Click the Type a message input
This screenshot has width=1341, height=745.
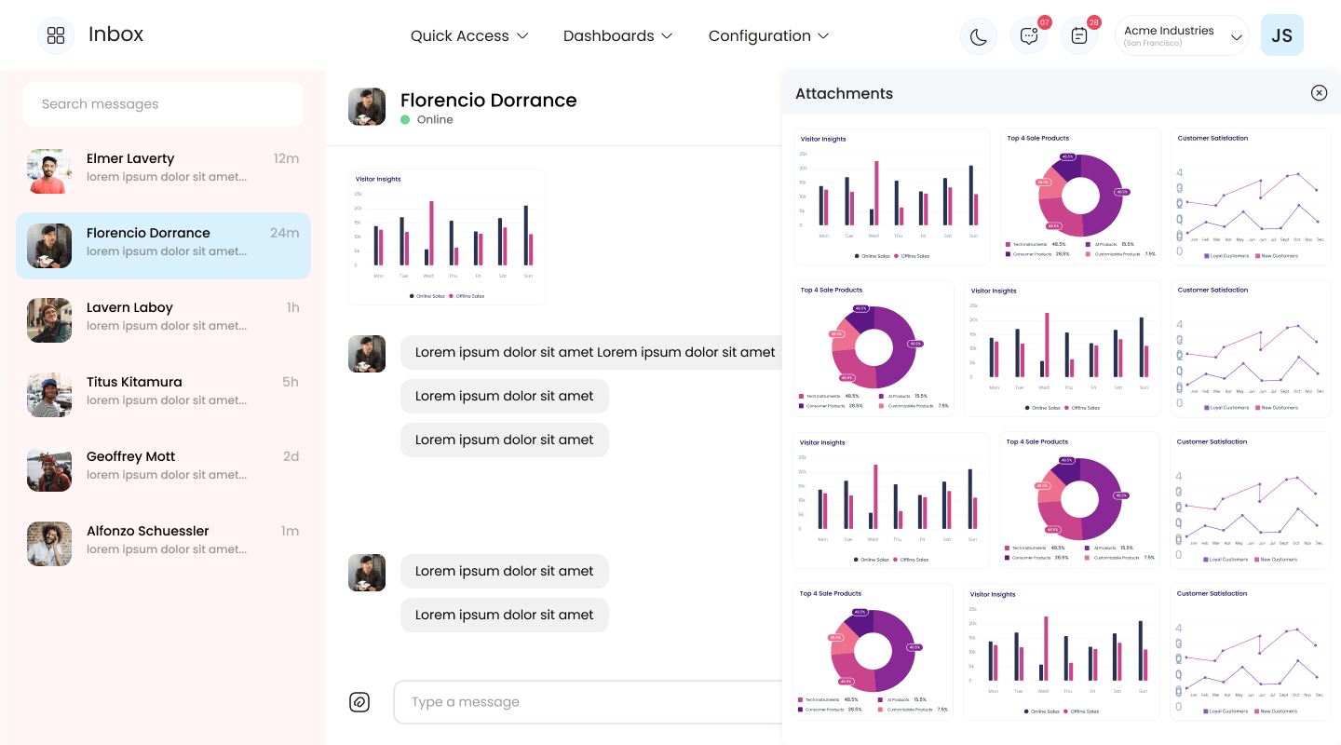click(x=588, y=702)
